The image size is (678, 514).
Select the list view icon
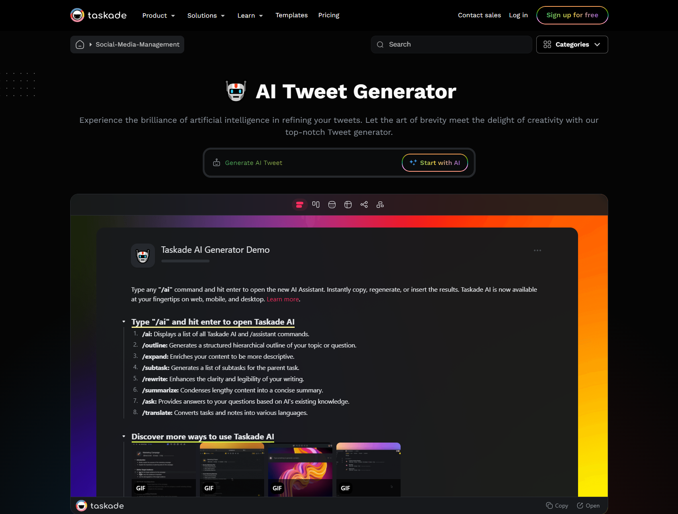(299, 205)
